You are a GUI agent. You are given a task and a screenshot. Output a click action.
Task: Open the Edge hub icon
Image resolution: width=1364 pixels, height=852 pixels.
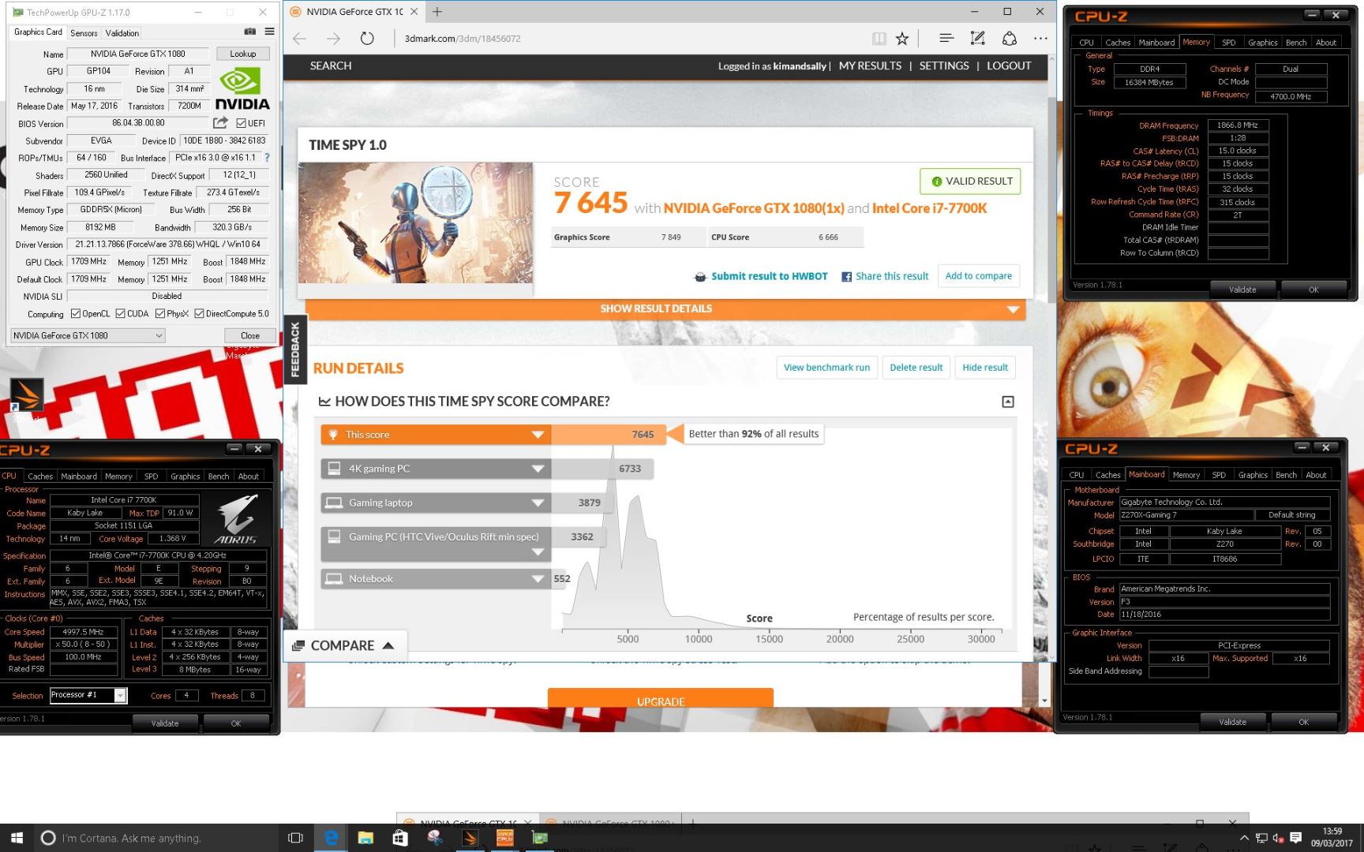tap(946, 38)
